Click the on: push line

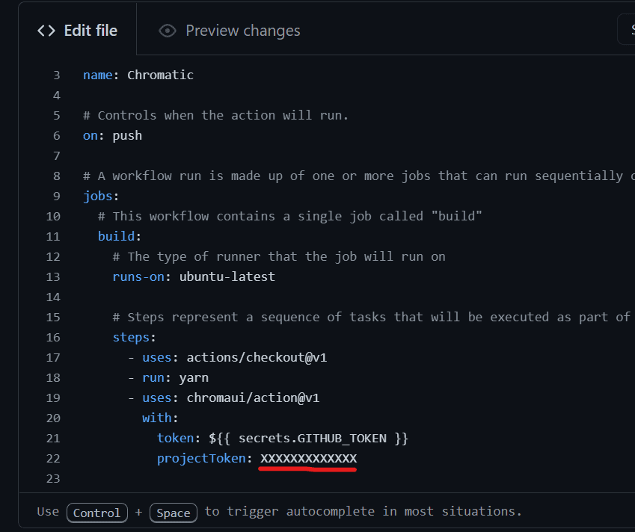[x=113, y=135]
